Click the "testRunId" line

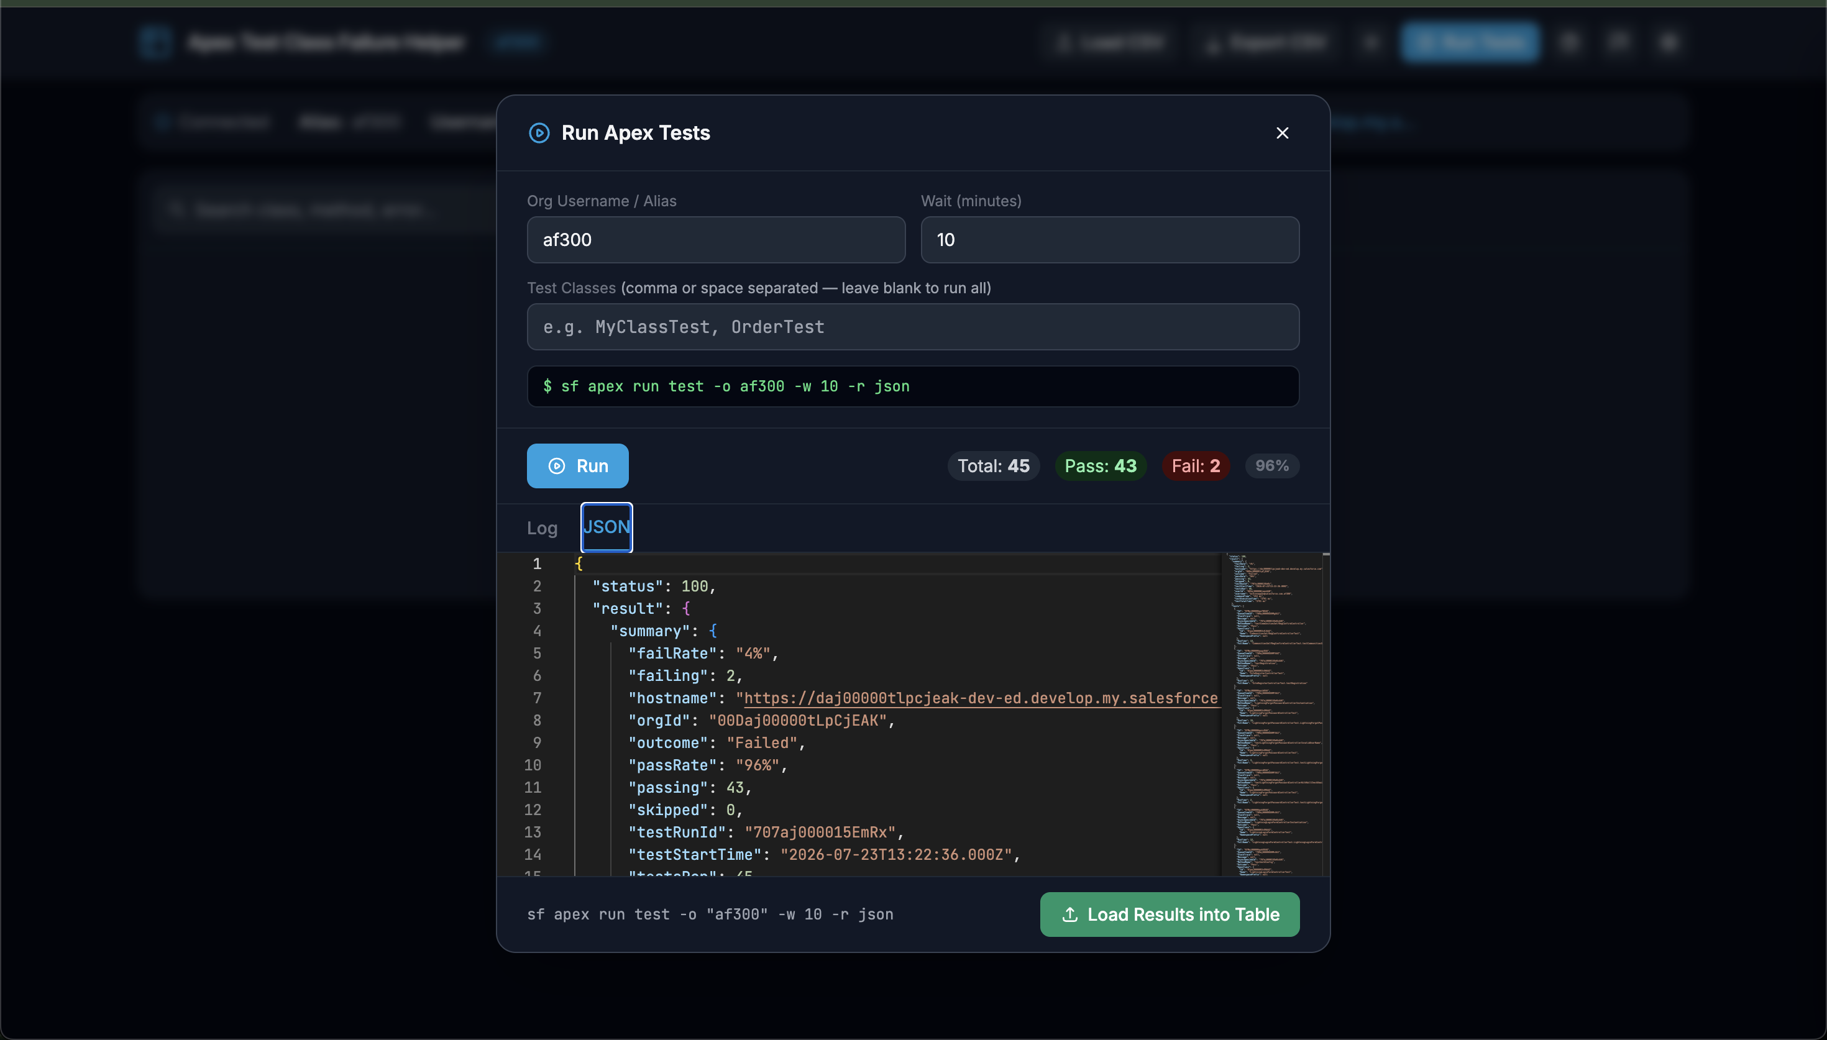coord(766,832)
